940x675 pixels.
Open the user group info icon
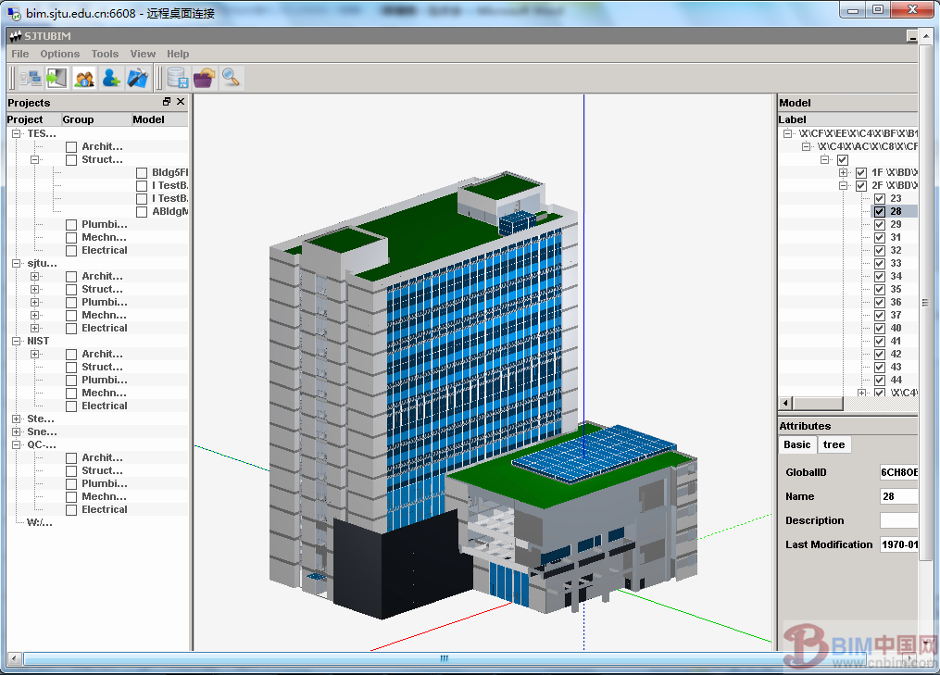[x=84, y=78]
